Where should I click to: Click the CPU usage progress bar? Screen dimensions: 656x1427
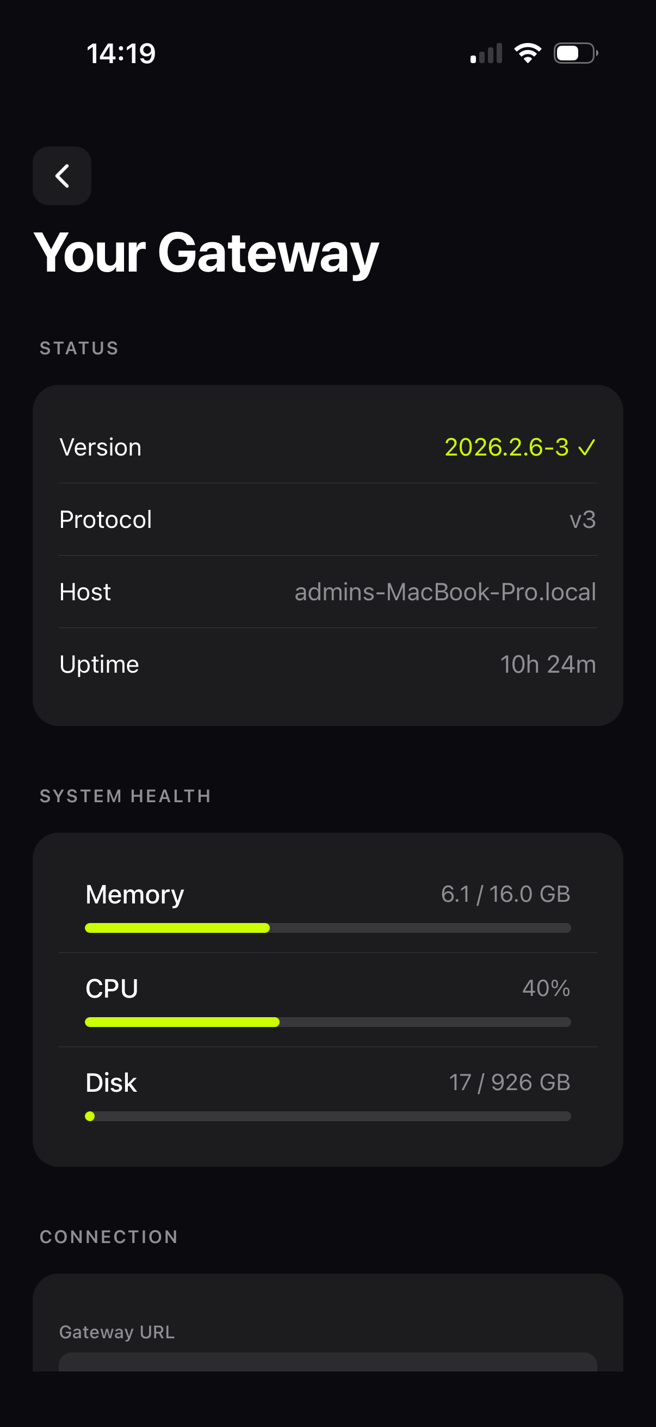coord(327,1022)
